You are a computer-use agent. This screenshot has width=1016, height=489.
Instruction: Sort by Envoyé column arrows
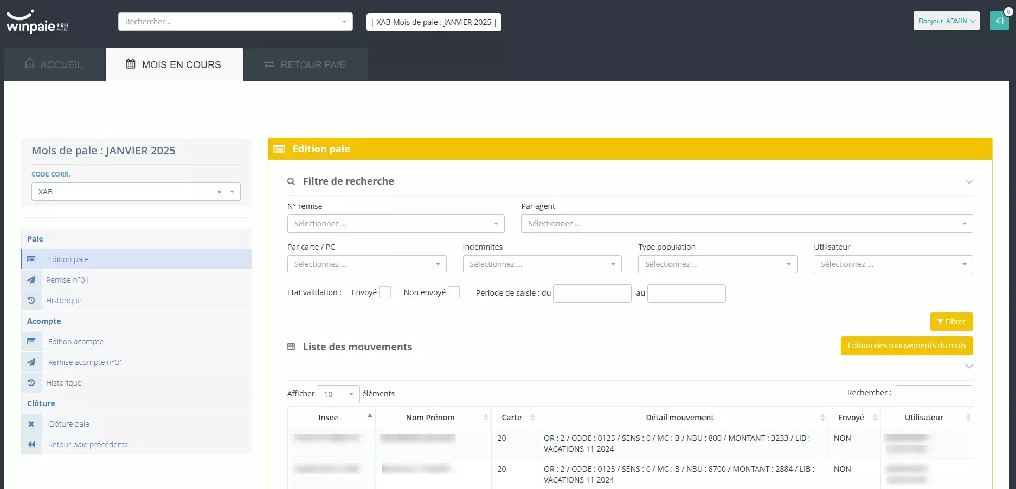[x=875, y=418]
